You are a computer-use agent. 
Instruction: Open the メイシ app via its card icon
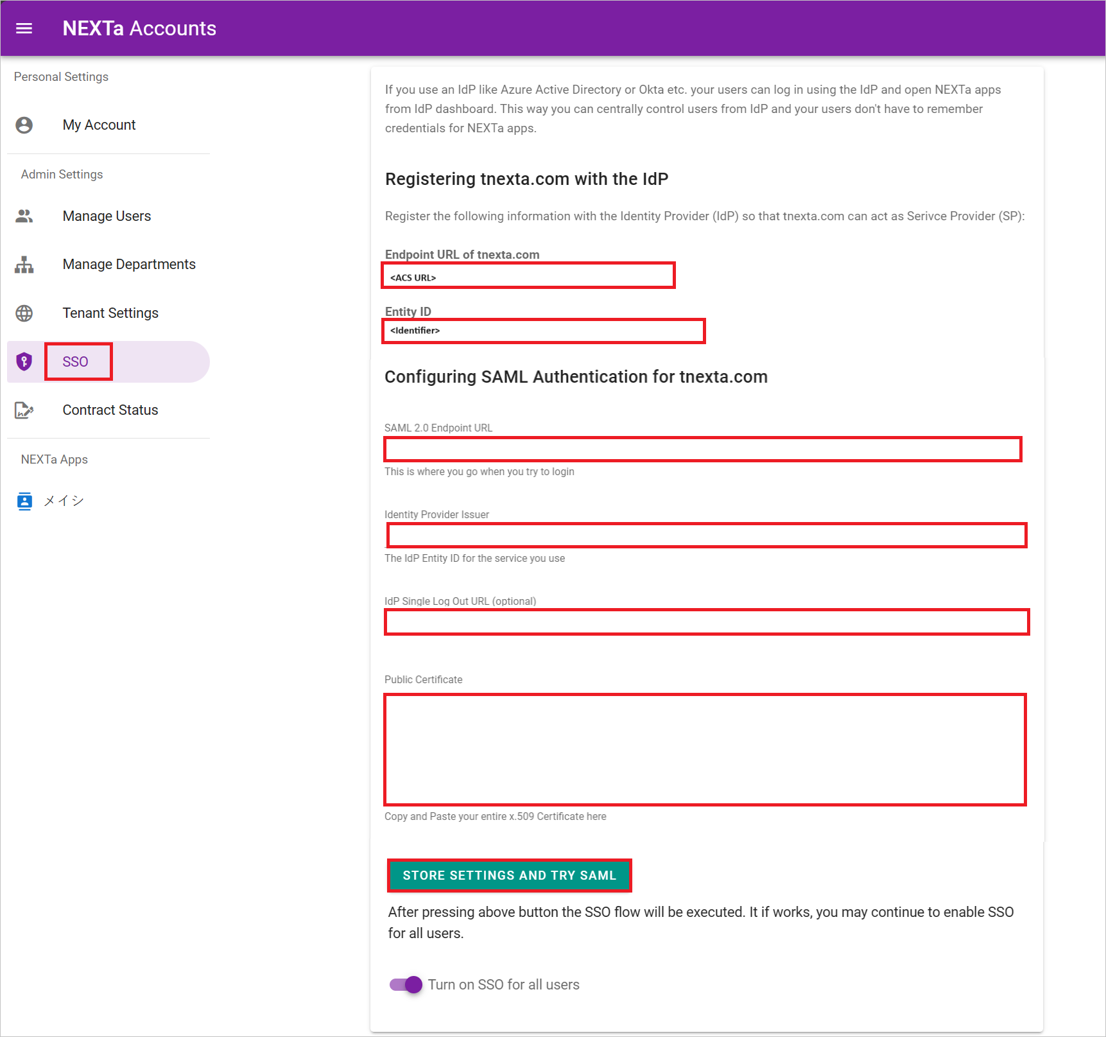(x=24, y=501)
